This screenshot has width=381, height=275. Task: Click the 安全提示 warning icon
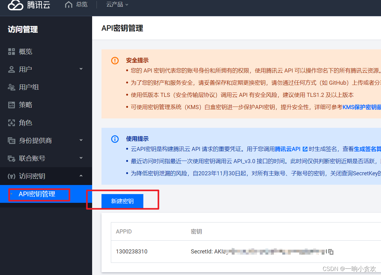click(115, 60)
